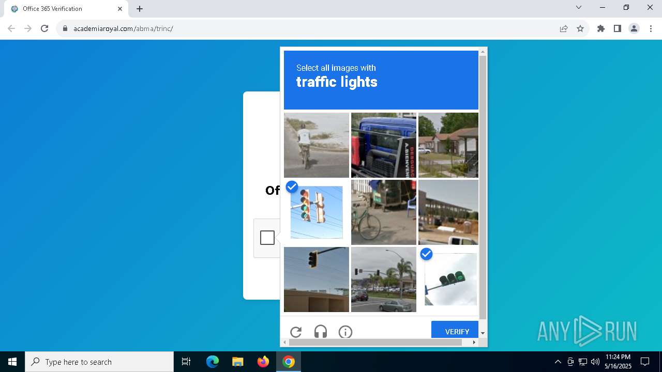Click the taskbar search box
662x372 pixels.
(x=99, y=362)
